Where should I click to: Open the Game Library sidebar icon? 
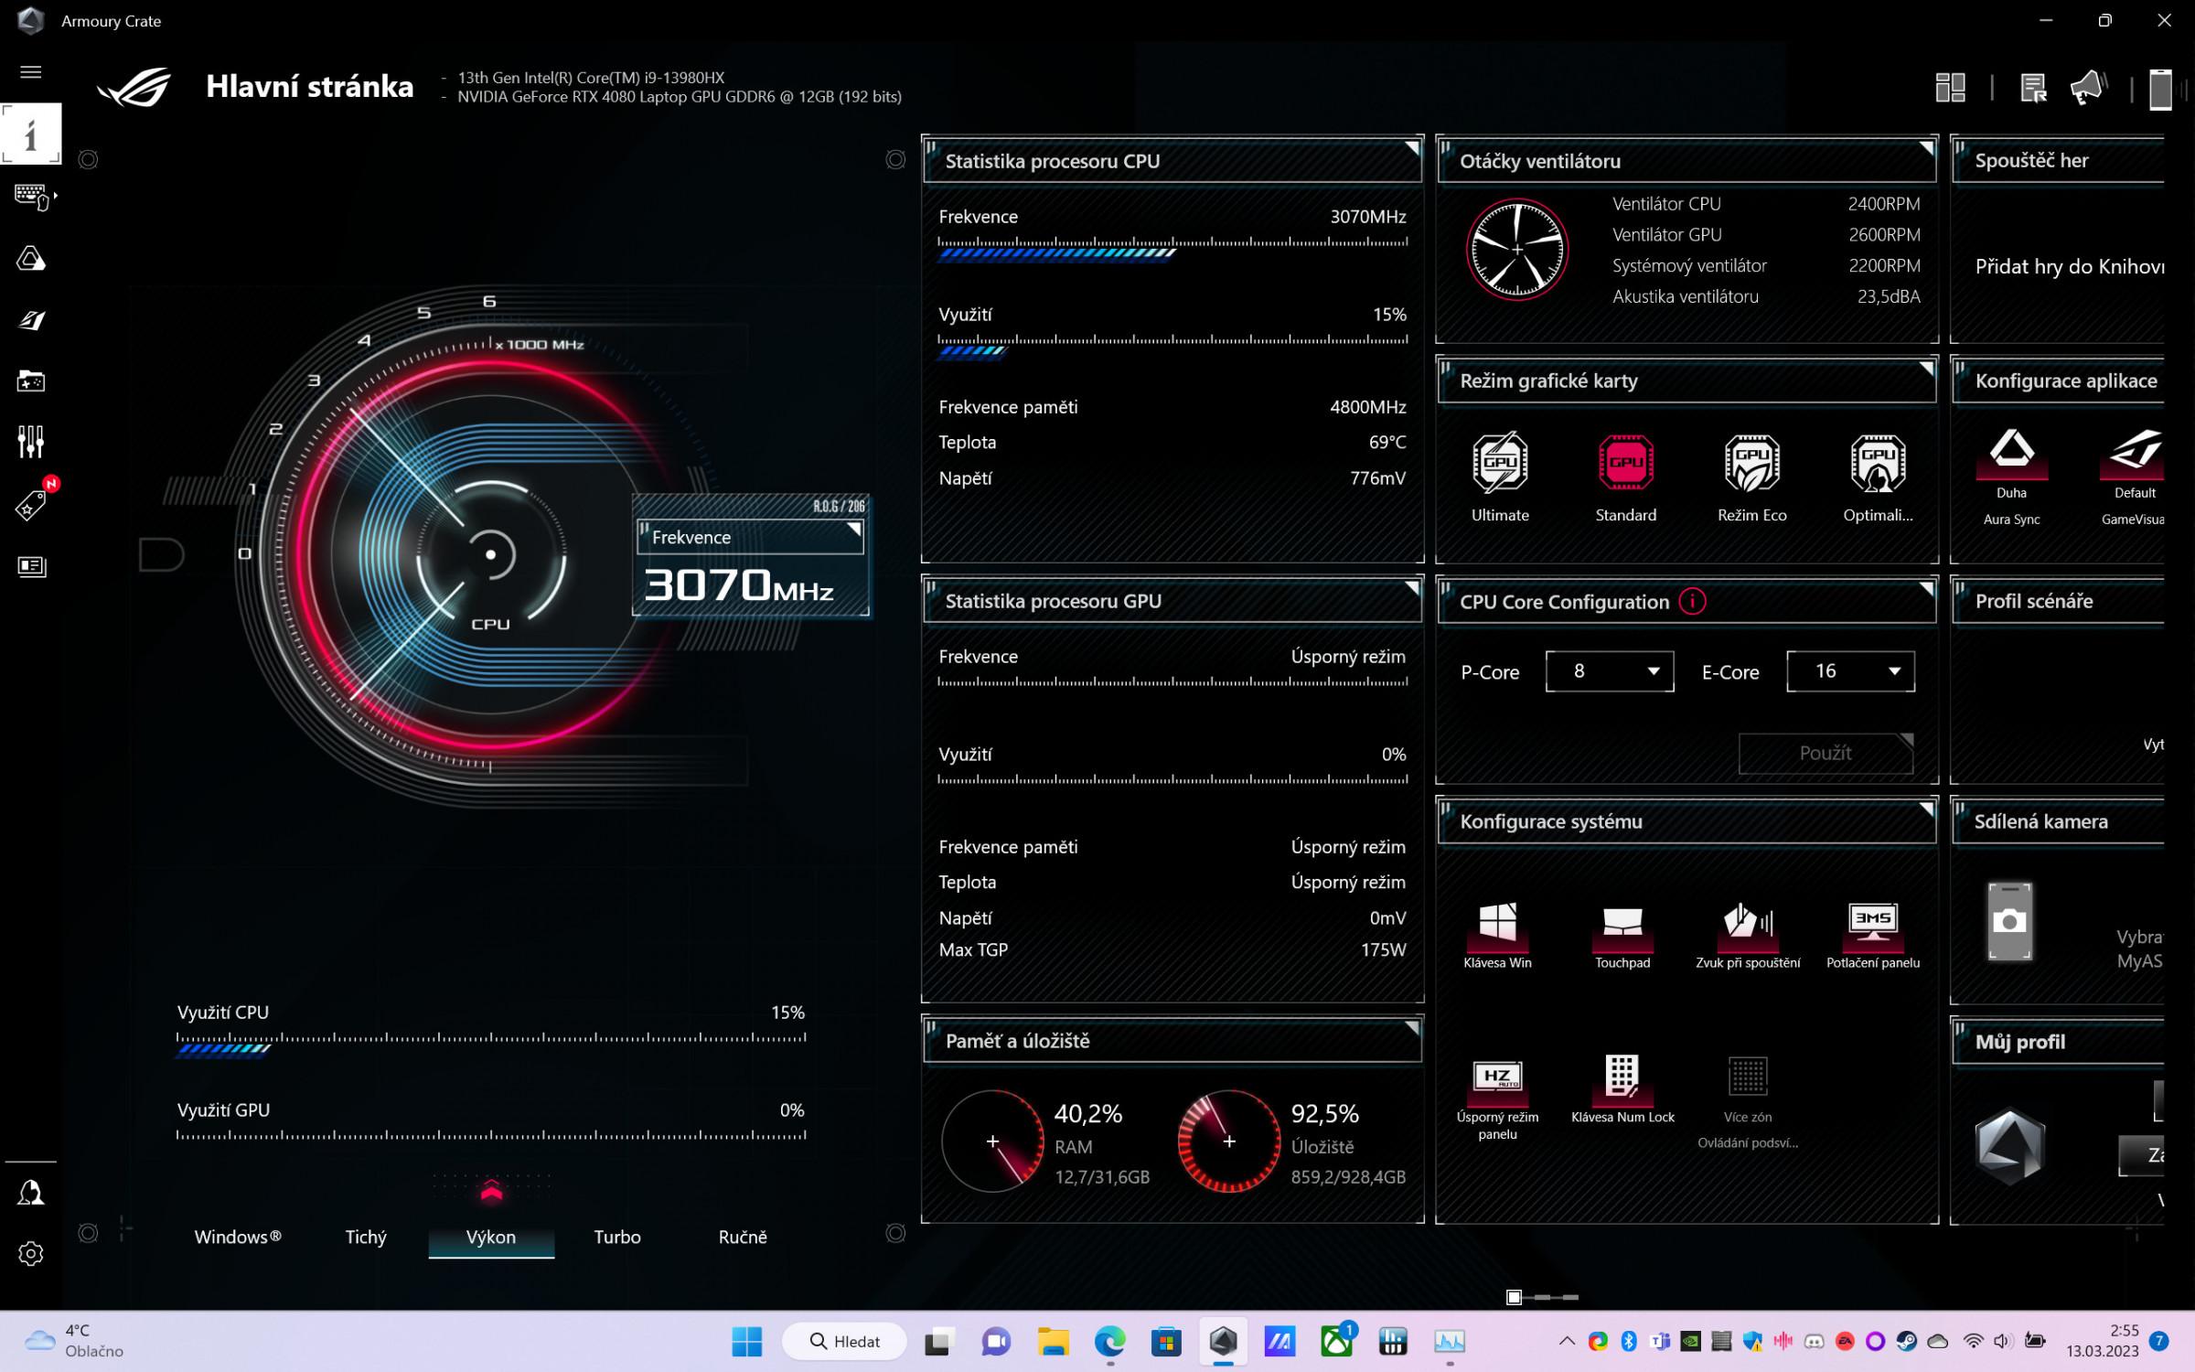[x=31, y=381]
